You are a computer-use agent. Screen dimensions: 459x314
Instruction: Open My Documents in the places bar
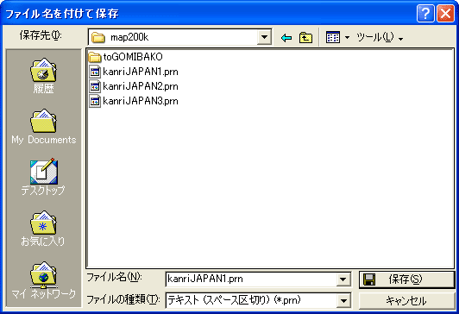44,127
